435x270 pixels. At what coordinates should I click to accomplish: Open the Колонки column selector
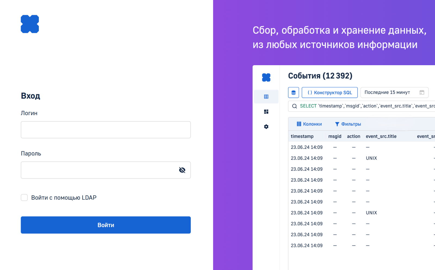pyautogui.click(x=309, y=124)
